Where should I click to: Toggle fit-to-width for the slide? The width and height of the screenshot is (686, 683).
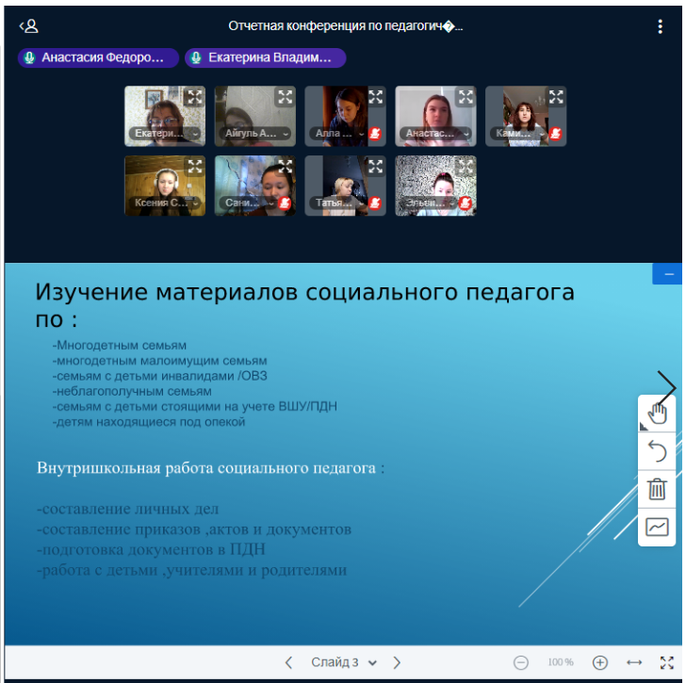(x=634, y=662)
